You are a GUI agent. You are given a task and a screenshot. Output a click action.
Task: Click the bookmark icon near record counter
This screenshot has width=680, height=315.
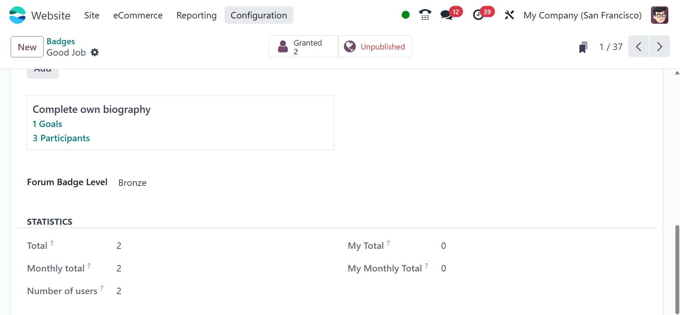[x=583, y=47]
